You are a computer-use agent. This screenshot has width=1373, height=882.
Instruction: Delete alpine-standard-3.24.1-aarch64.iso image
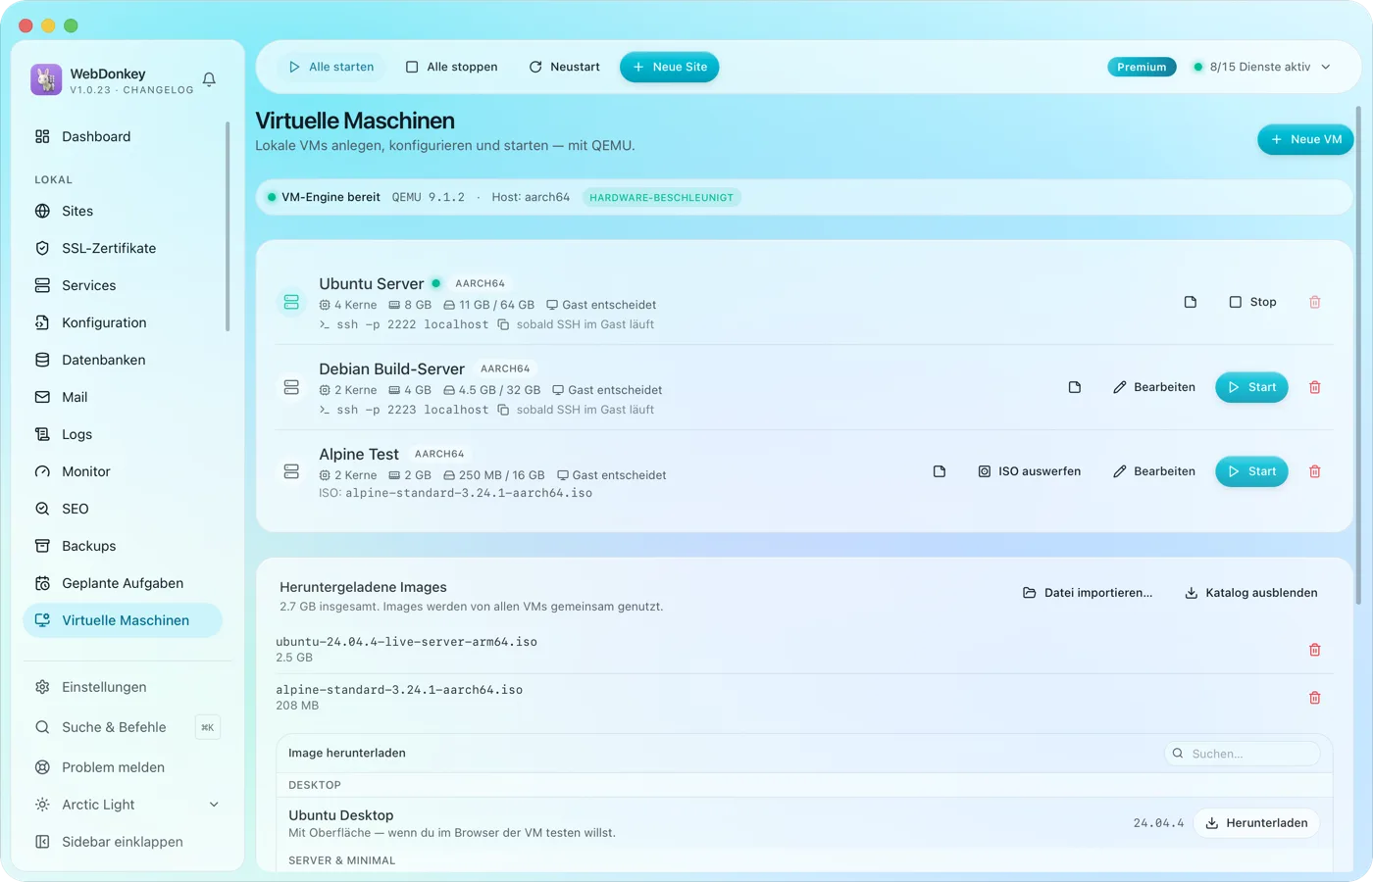(x=1315, y=698)
